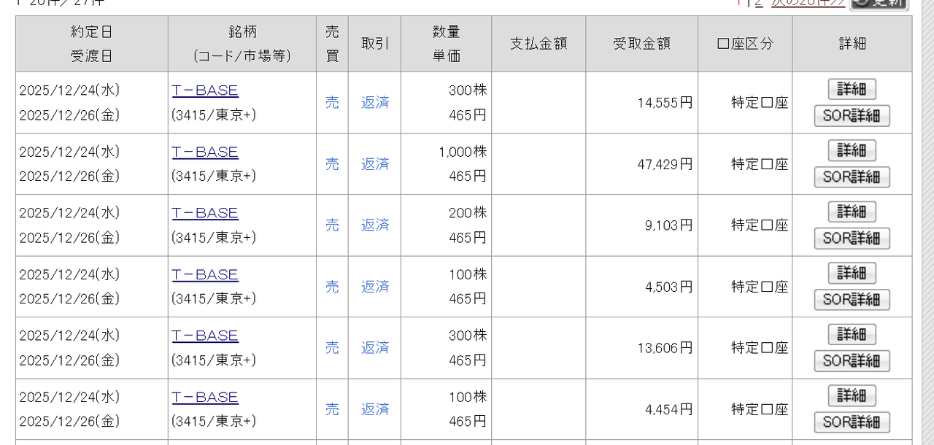Show SOR詳細 for the 14,555円 trade
This screenshot has width=934, height=445.
(852, 115)
